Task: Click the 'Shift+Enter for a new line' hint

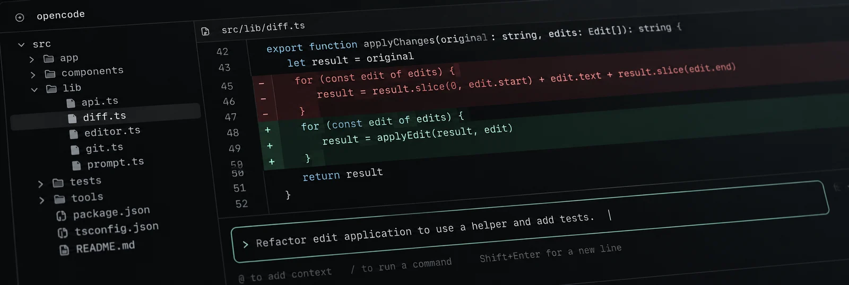Action: 550,253
